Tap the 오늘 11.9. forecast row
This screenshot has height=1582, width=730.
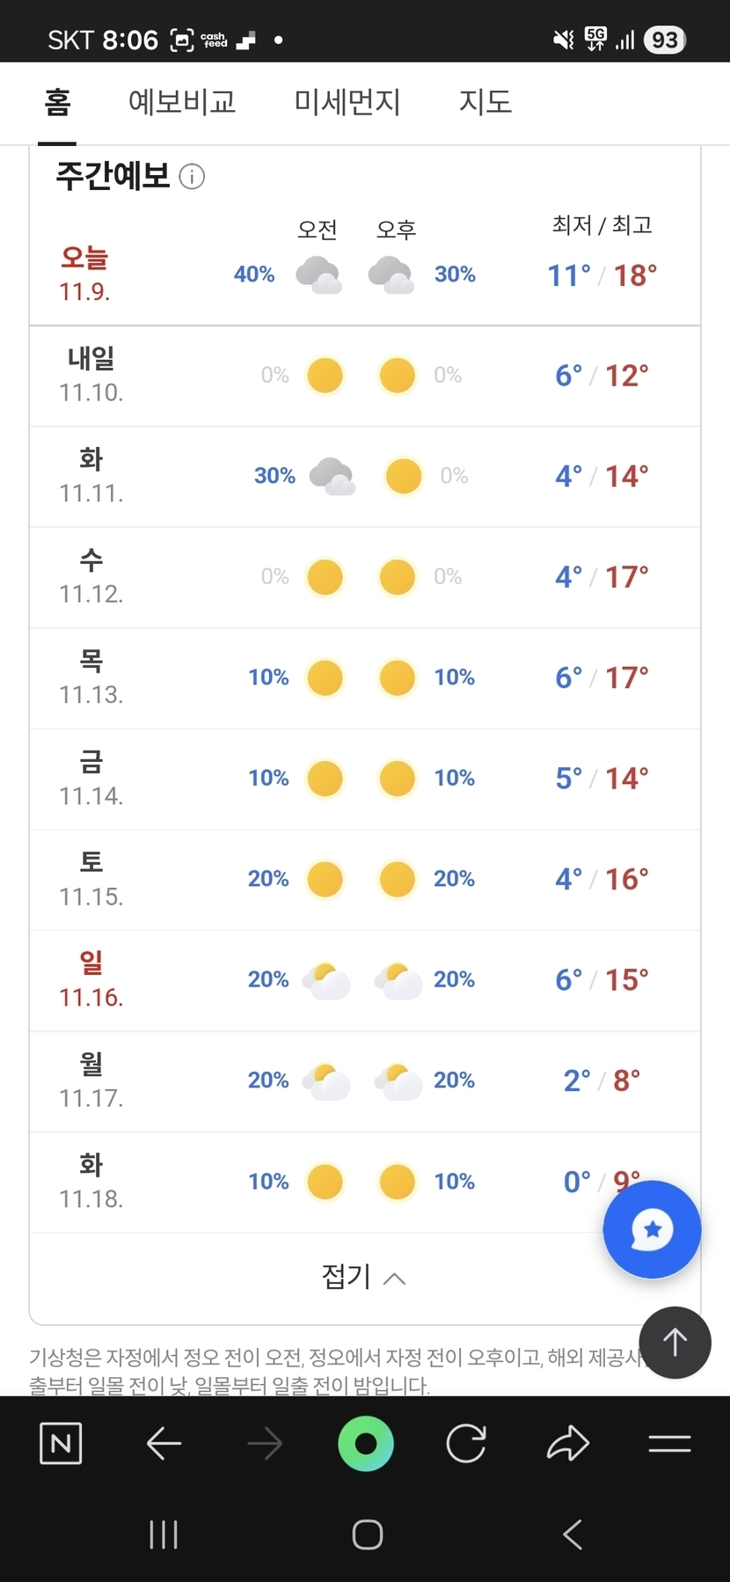pyautogui.click(x=364, y=275)
